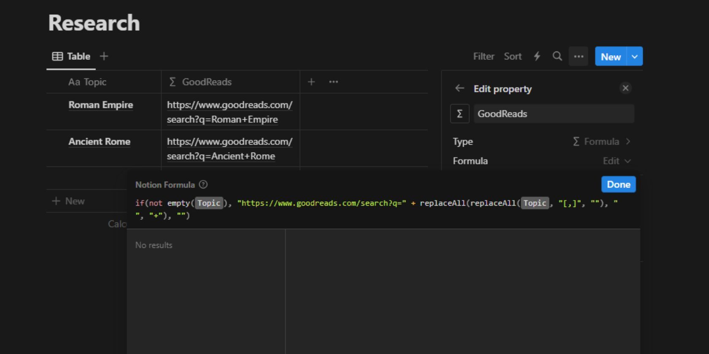Screen dimensions: 709x354
Task: Open column header three-dot more options
Action: [333, 82]
